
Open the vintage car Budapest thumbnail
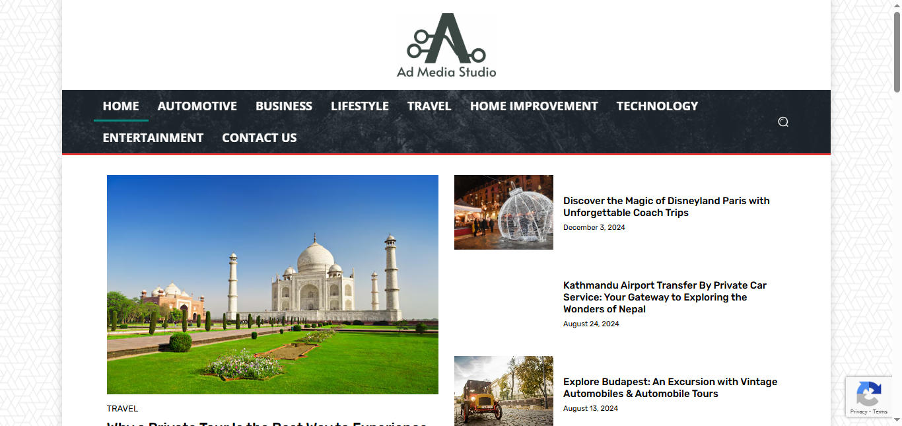504,391
